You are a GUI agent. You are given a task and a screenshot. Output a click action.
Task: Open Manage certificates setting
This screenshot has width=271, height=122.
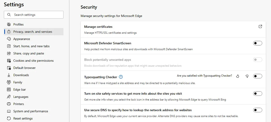coord(173,30)
